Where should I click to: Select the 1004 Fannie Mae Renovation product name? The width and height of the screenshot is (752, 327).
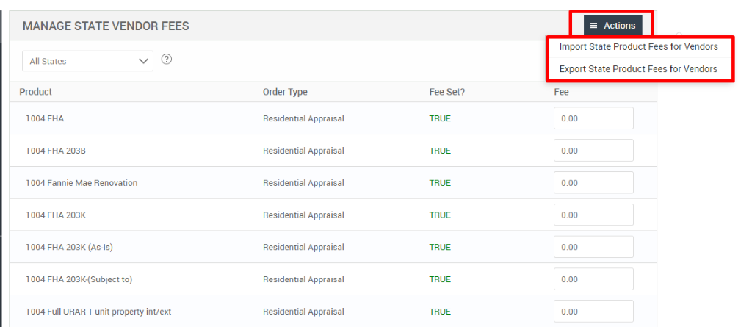[x=82, y=183]
